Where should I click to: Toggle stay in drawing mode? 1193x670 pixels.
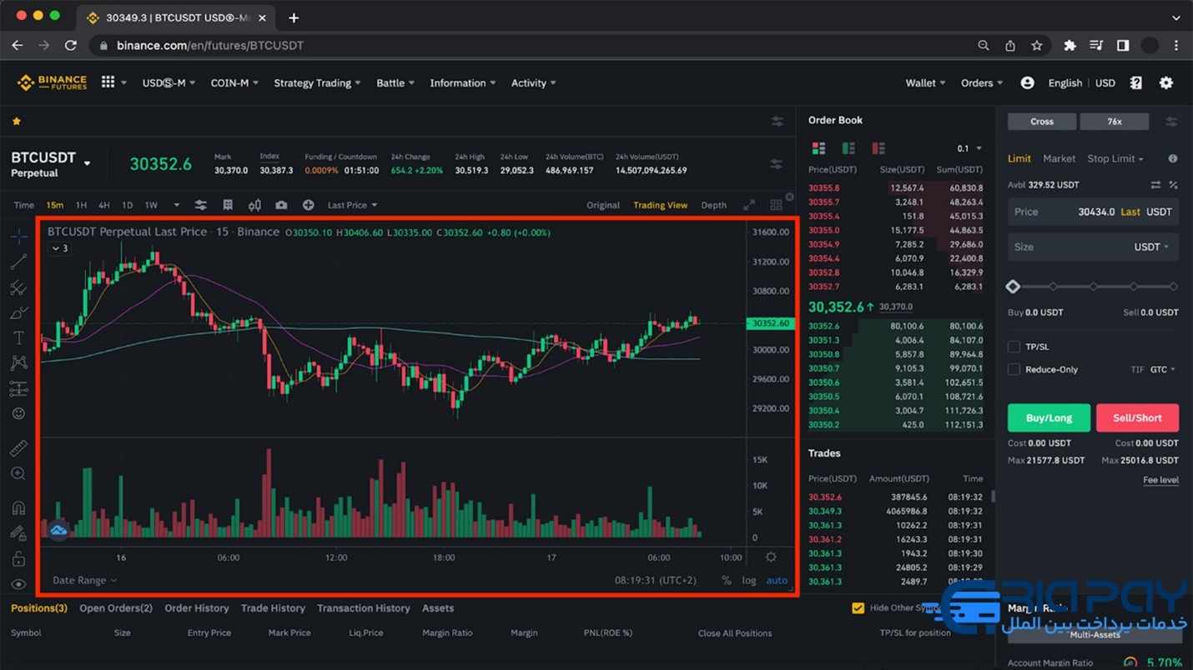point(18,533)
